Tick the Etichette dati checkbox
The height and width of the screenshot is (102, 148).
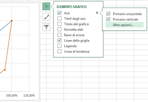[59, 29]
